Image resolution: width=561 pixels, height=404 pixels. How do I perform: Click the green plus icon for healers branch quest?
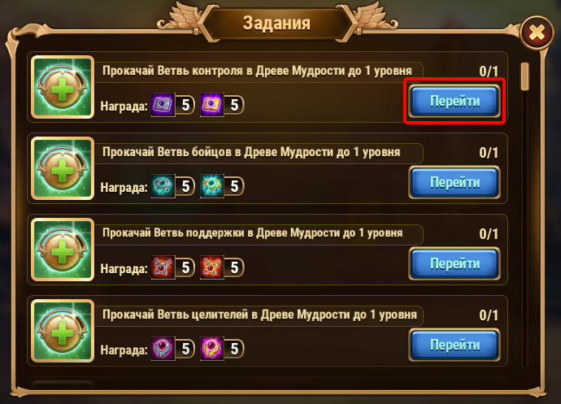coord(63,331)
